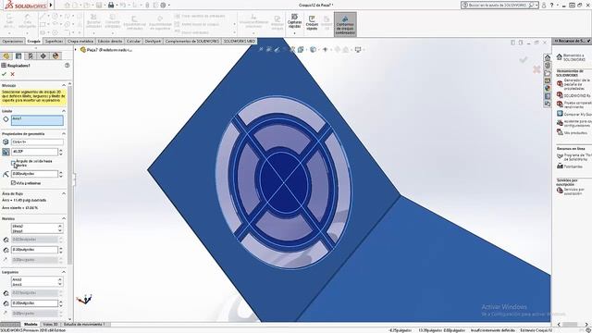The image size is (592, 333).
Task: Click the fillet radius field under geometry
Action: coord(34,174)
